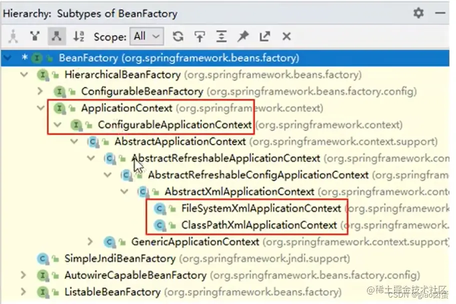456x304 pixels.
Task: Click class icon beside AbstractXmlApplicationContext
Action: coord(143,191)
